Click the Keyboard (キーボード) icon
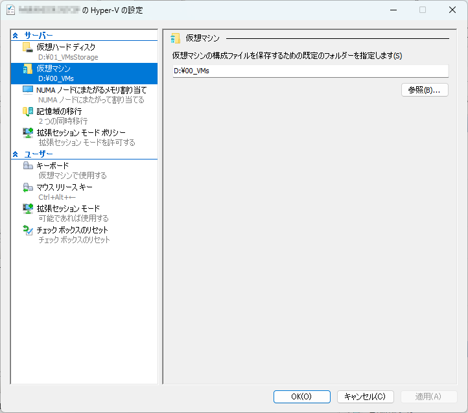Image resolution: width=468 pixels, height=413 pixels. (x=27, y=166)
